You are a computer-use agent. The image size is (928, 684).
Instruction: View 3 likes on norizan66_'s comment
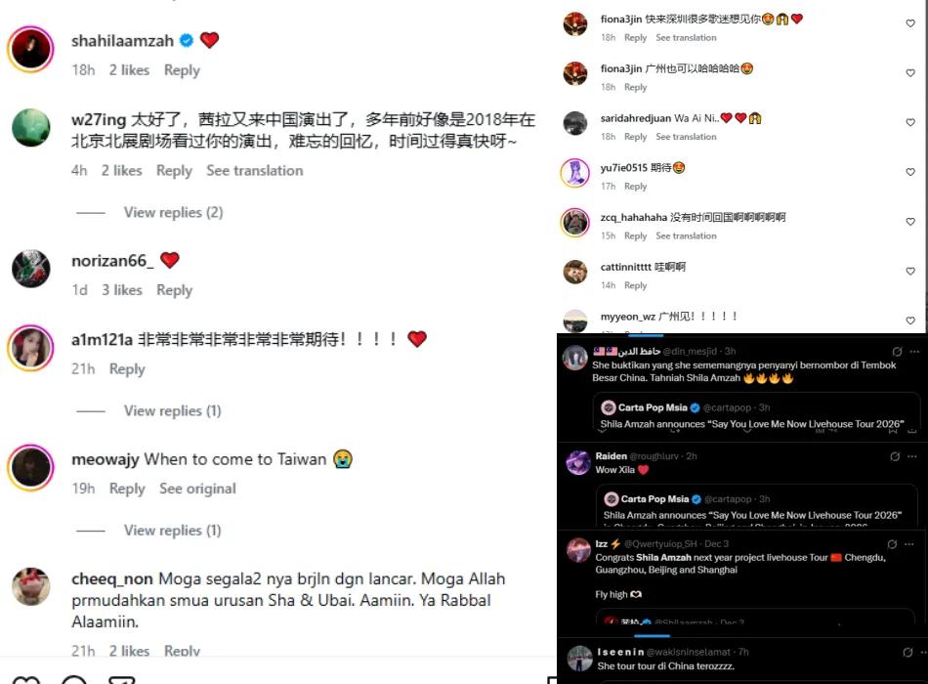coord(122,290)
